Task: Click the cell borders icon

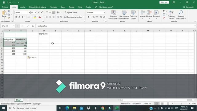Action: coord(29,17)
